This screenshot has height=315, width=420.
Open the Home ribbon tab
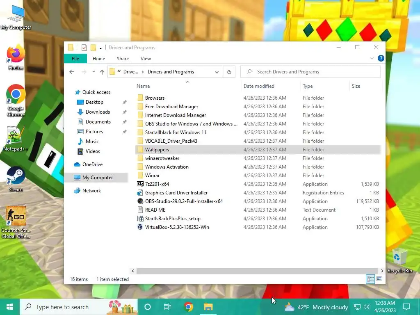(99, 58)
